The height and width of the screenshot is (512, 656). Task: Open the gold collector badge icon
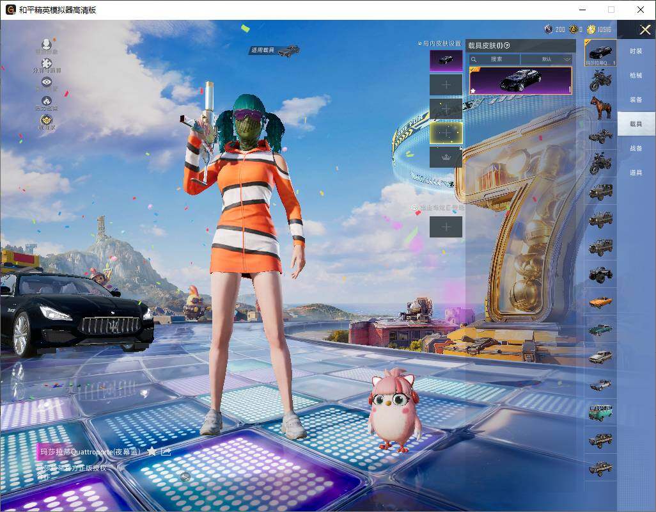pyautogui.click(x=47, y=120)
